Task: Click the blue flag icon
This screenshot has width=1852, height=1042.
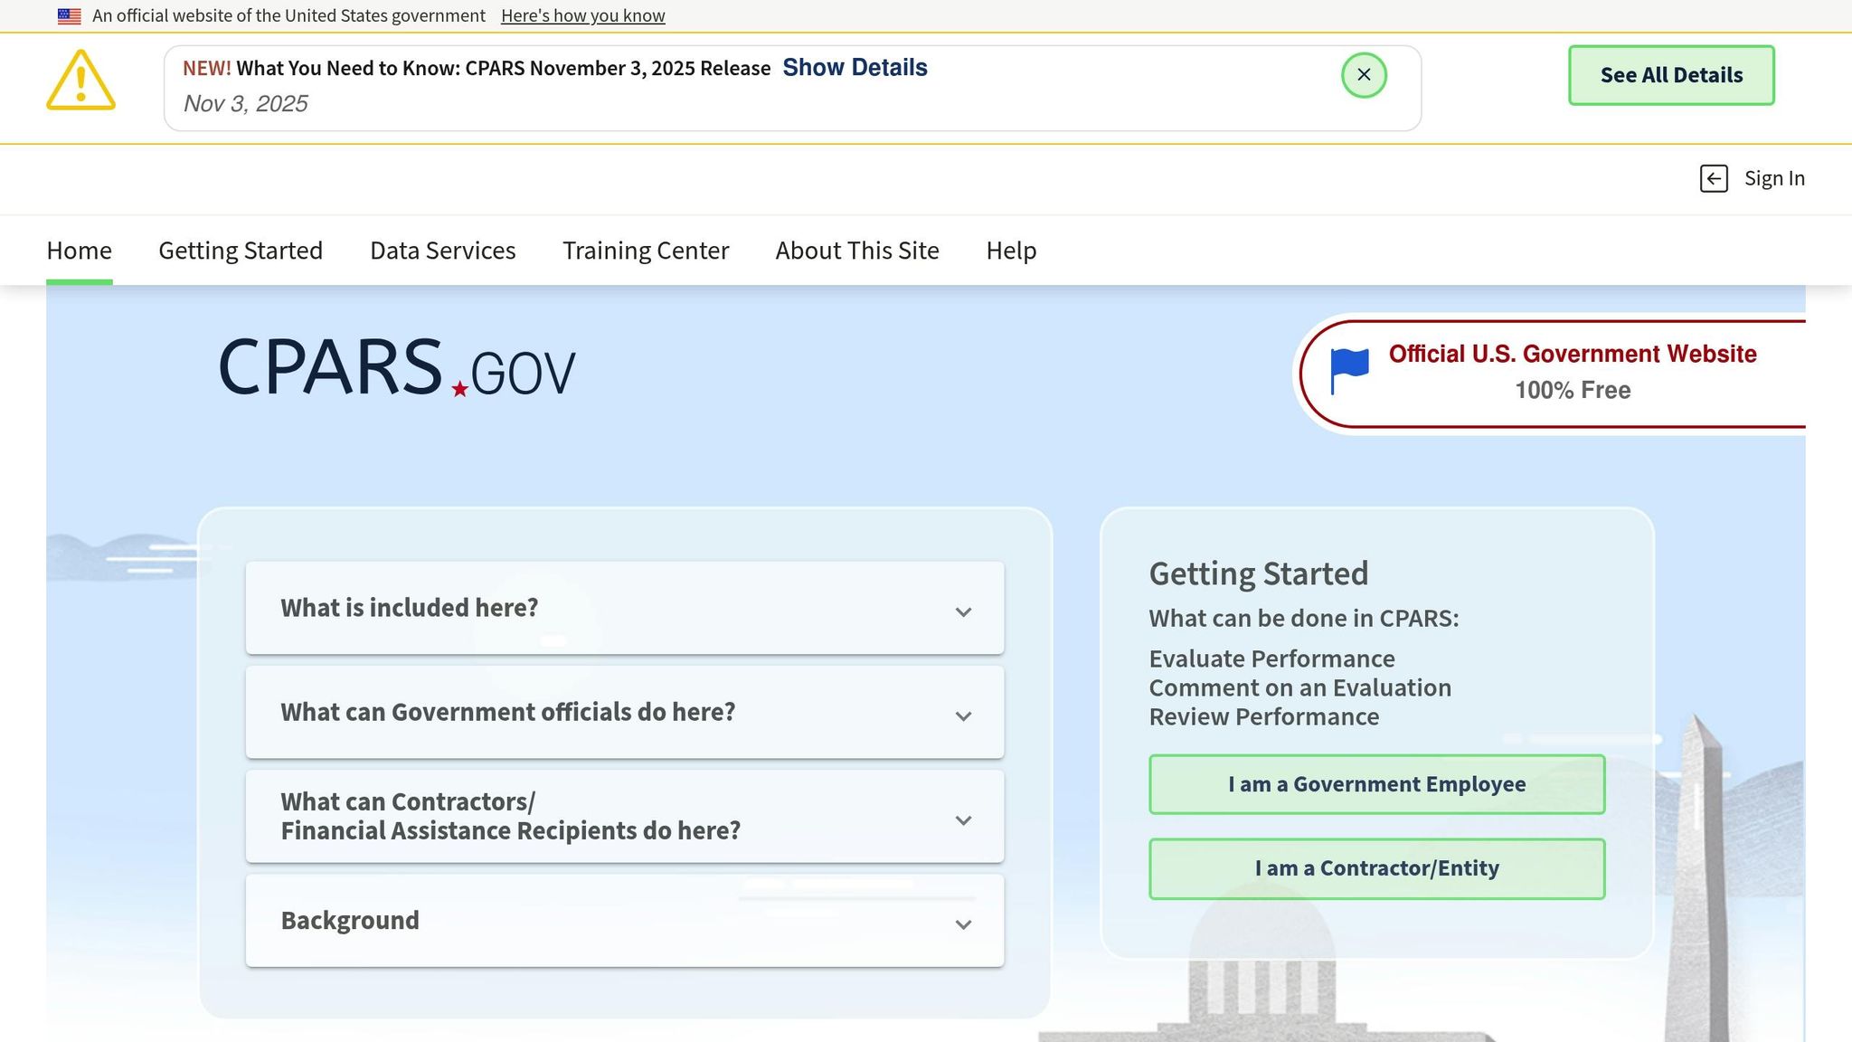Action: (1349, 371)
